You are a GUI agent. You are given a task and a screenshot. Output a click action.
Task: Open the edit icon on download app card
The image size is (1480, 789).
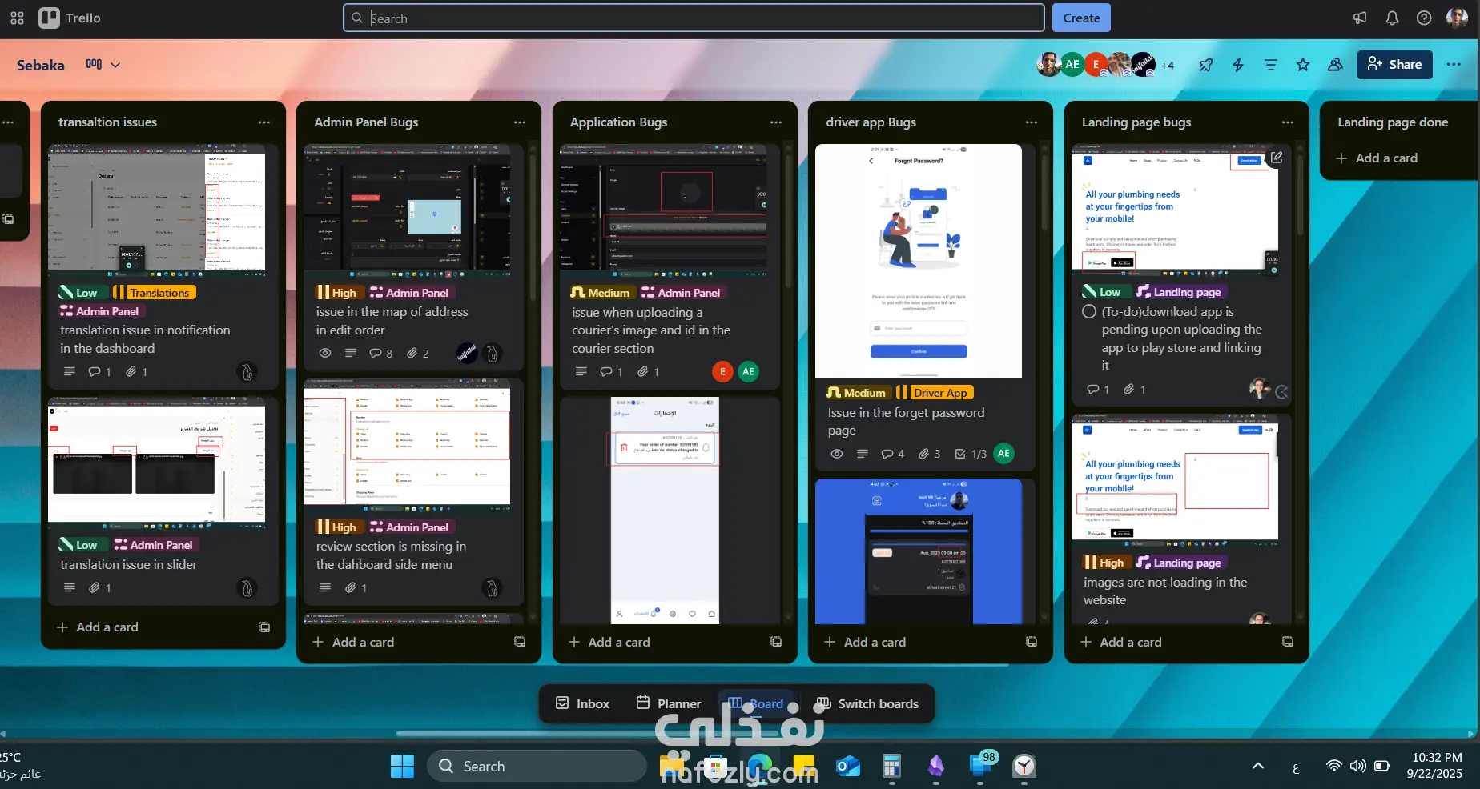[1277, 158]
